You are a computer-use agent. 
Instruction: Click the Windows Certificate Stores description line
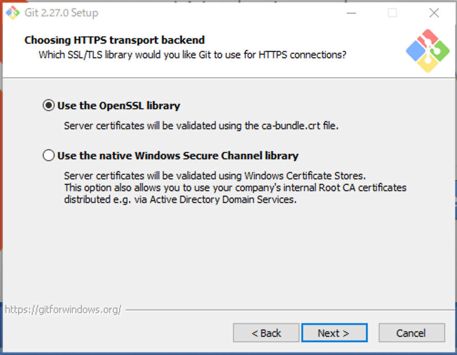click(215, 176)
